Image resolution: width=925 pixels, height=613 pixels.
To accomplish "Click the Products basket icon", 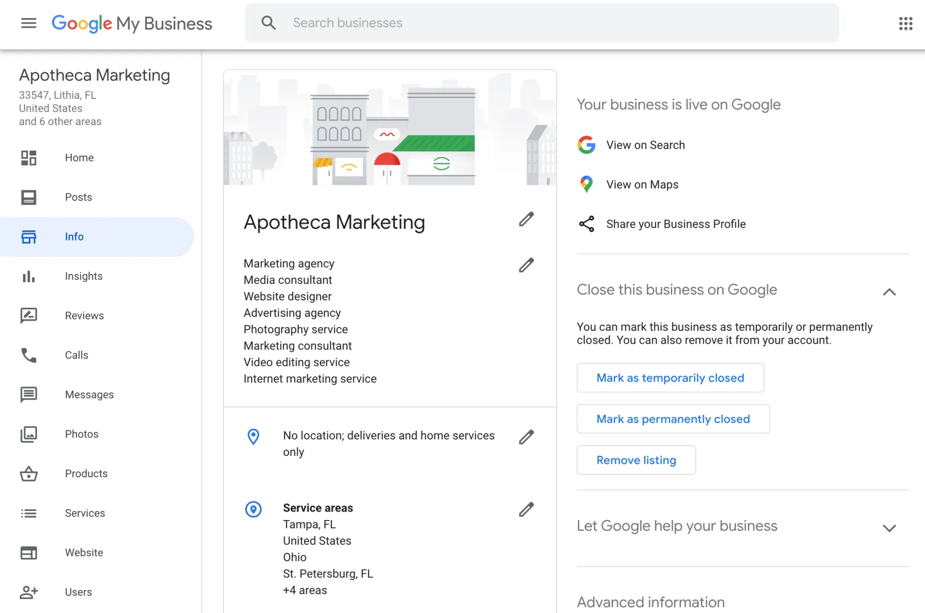I will [x=28, y=474].
